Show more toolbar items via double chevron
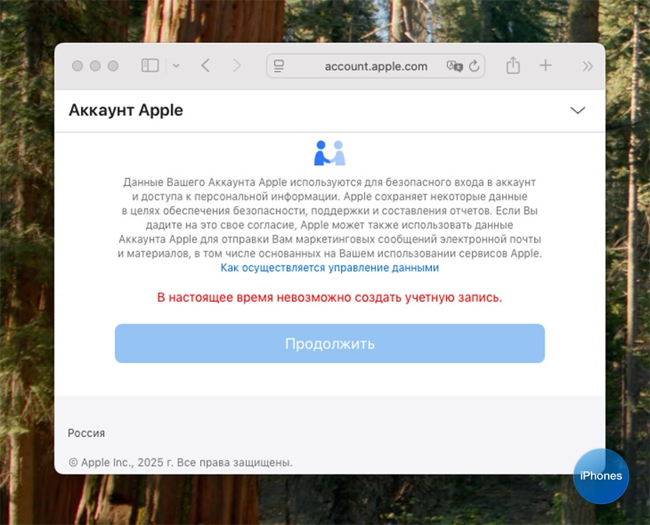 [x=588, y=66]
